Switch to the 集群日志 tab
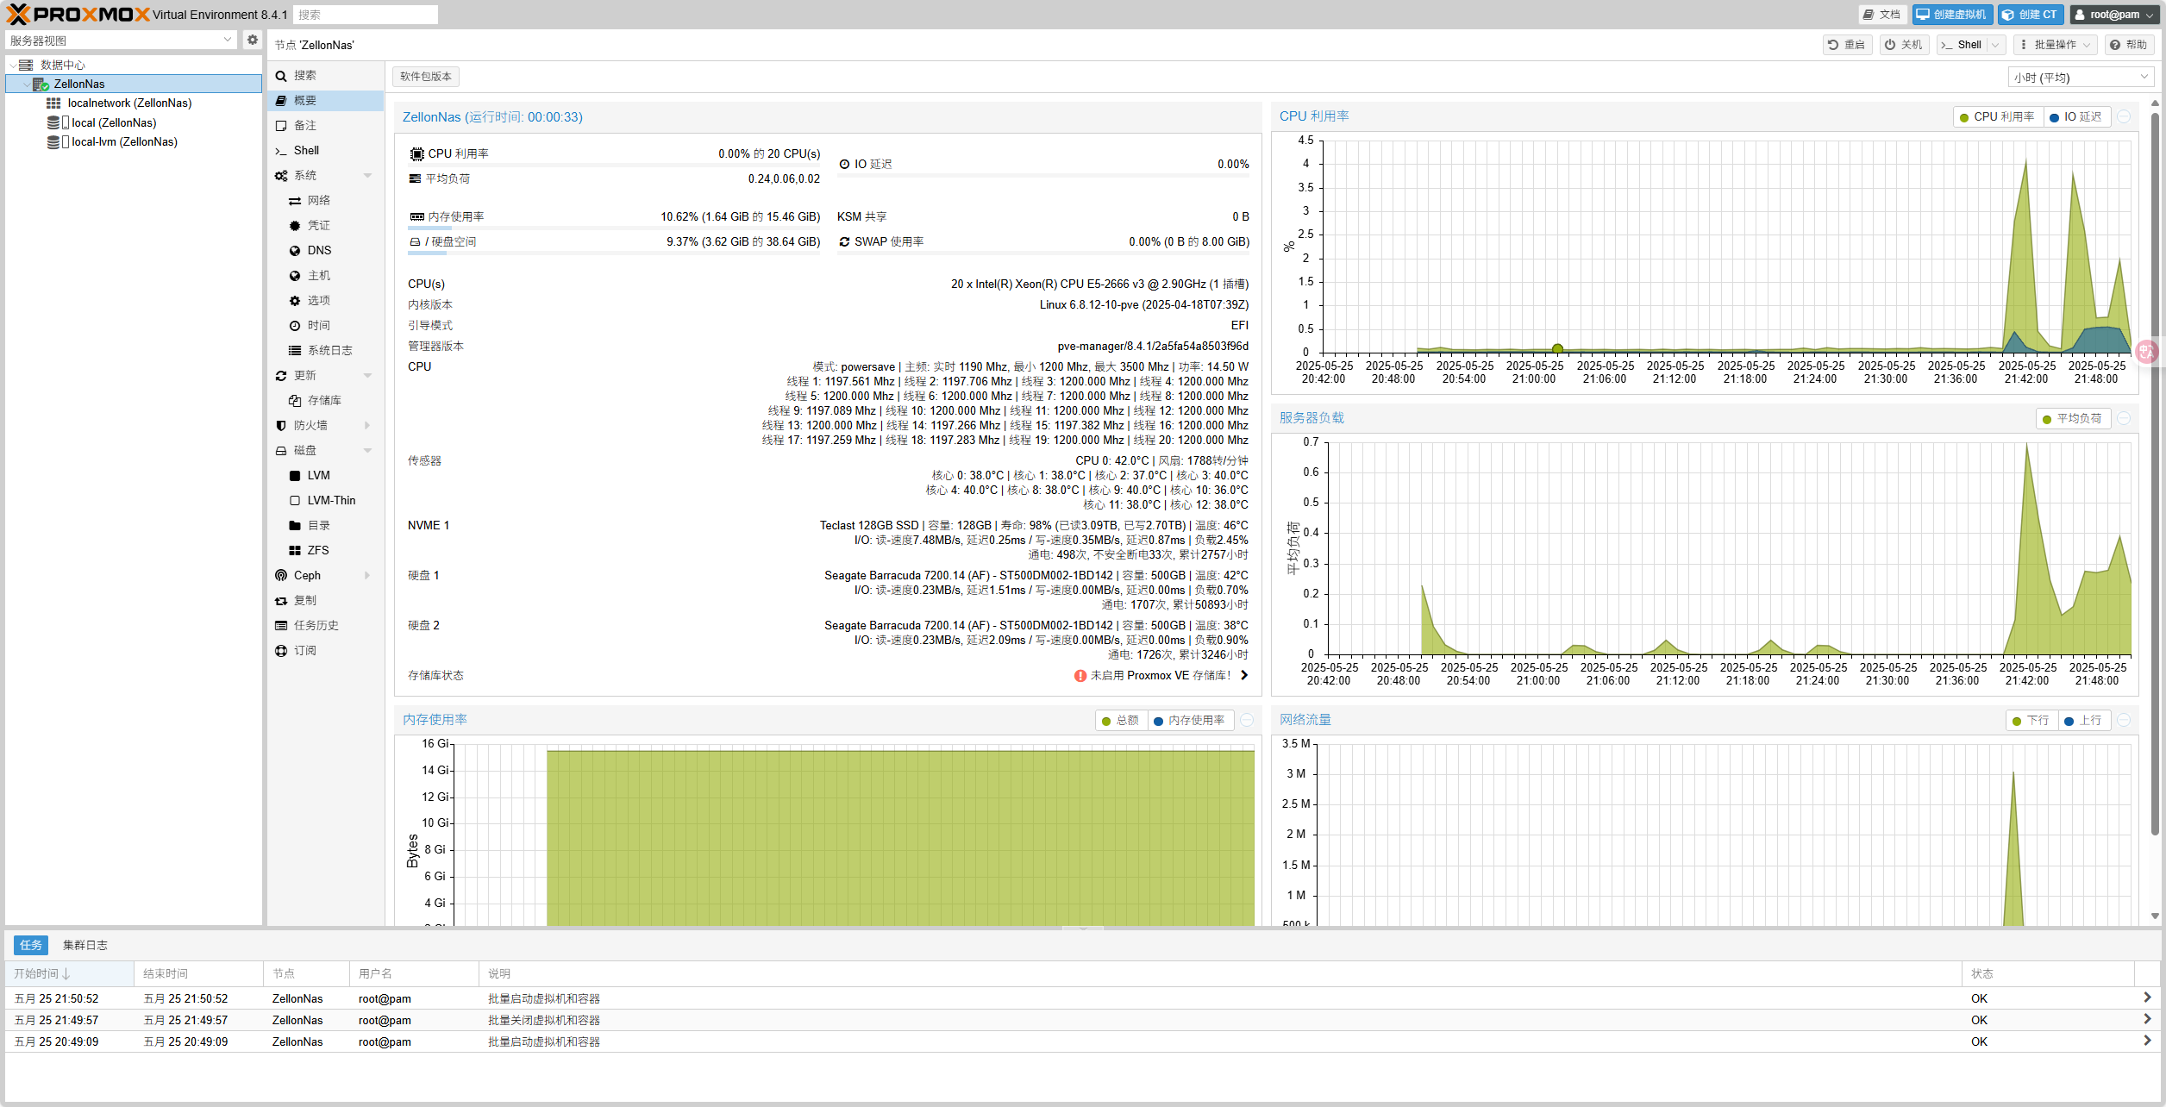The width and height of the screenshot is (2166, 1107). pyautogui.click(x=85, y=946)
